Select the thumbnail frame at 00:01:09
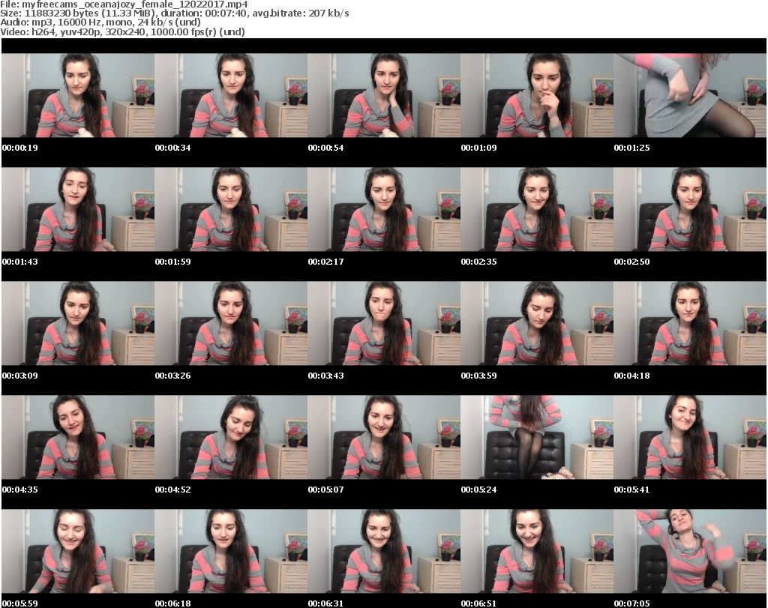This screenshot has height=608, width=768. click(x=537, y=95)
